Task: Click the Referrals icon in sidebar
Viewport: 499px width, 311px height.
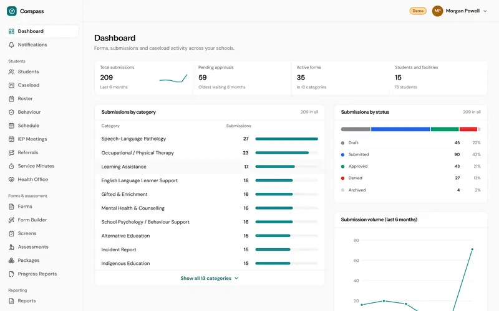Action: (x=11, y=152)
